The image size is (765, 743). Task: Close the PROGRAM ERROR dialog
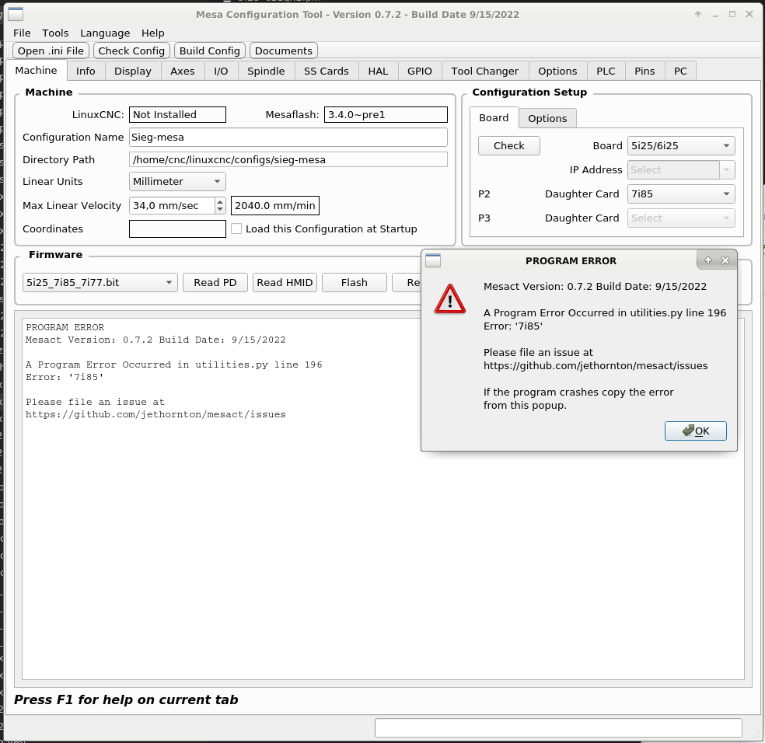click(725, 260)
